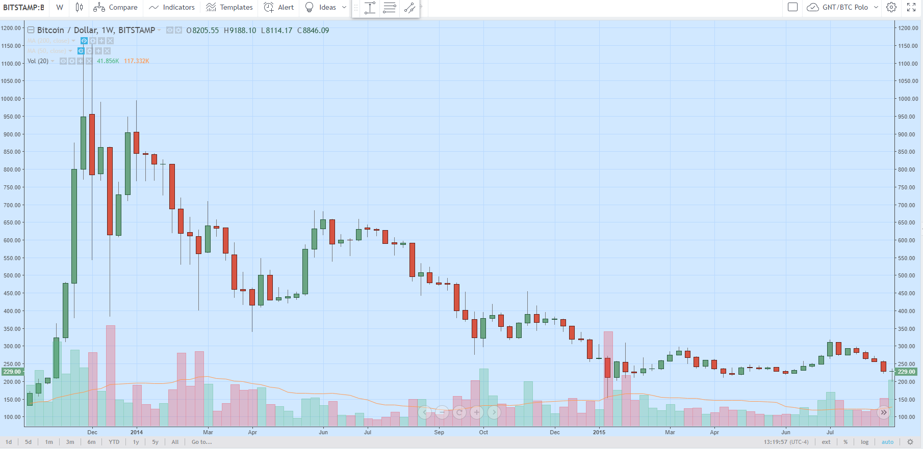Toggle log scale mode
This screenshot has height=449, width=923.
(865, 442)
